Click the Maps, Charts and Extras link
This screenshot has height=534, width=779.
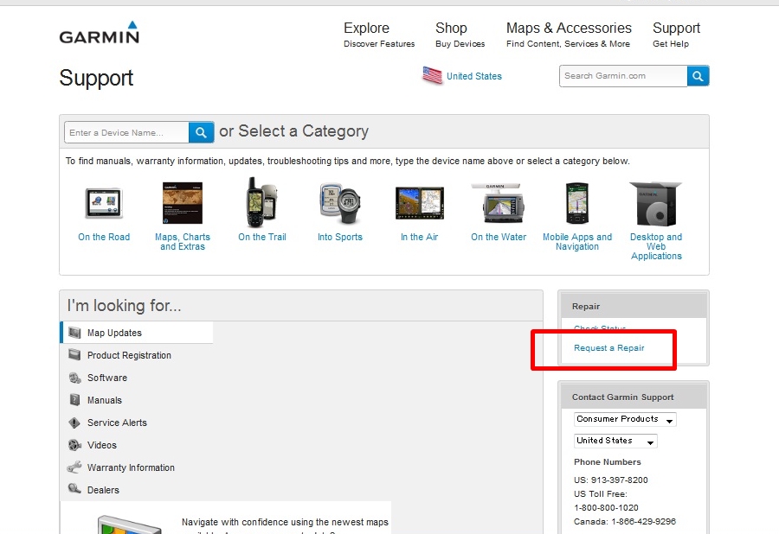click(x=183, y=242)
